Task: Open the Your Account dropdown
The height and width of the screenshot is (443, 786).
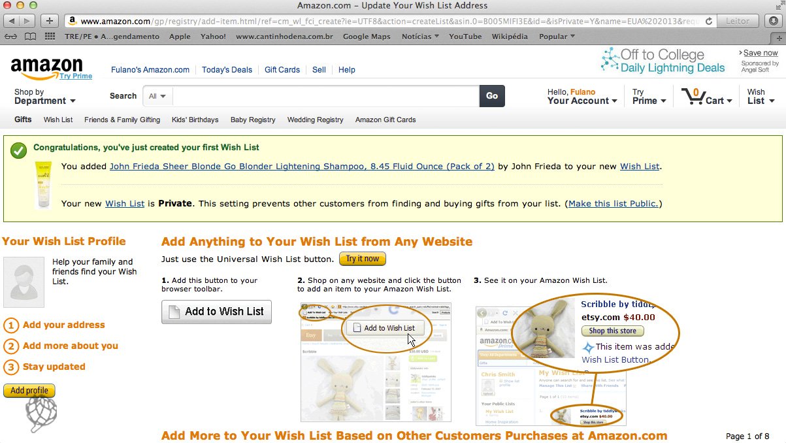Action: (x=580, y=101)
